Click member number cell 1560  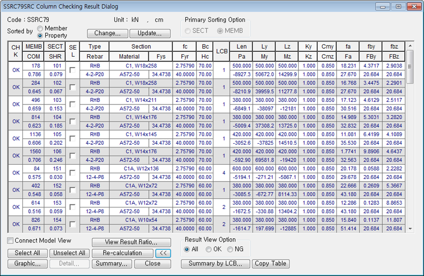point(34,151)
